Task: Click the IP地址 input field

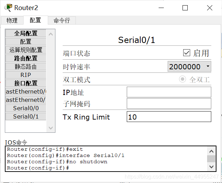Action: coord(169,92)
